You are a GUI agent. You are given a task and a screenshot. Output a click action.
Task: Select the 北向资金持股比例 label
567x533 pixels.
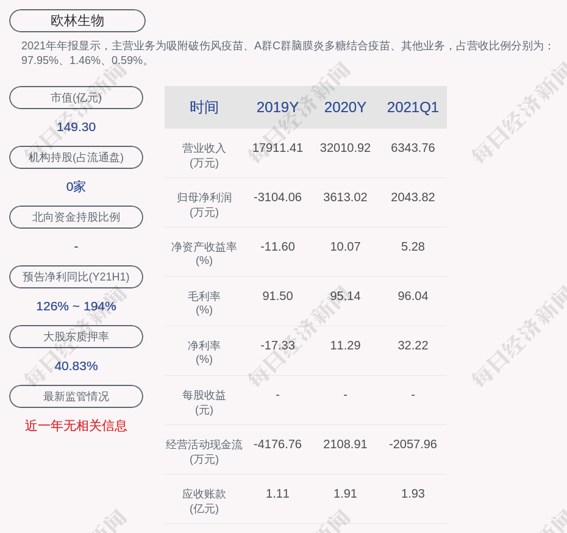point(76,217)
